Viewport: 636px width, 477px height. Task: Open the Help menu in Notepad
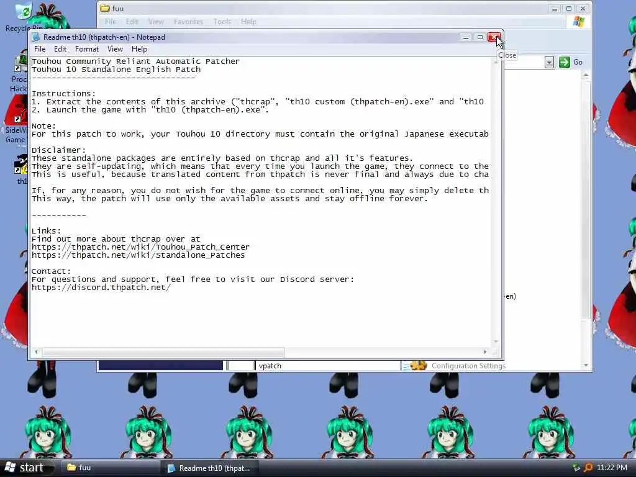coord(139,49)
